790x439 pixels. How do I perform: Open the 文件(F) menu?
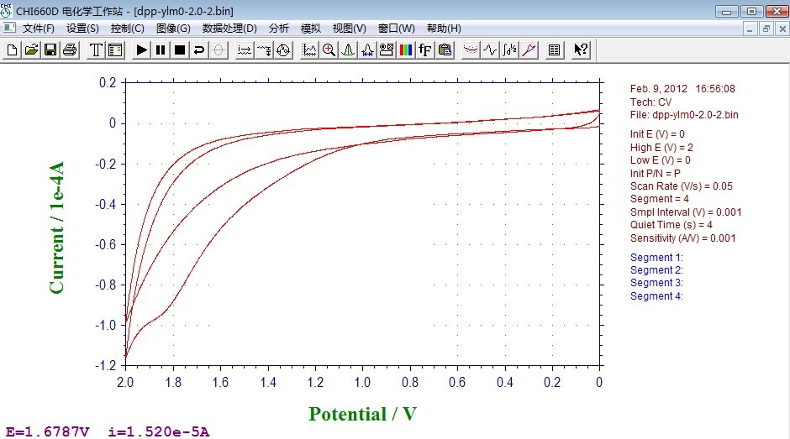[x=39, y=29]
